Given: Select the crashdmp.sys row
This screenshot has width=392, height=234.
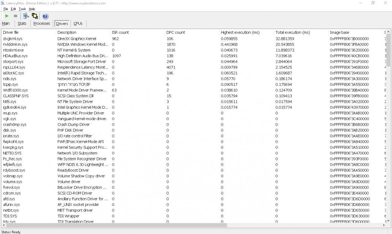Looking at the screenshot, I should pos(193,124).
